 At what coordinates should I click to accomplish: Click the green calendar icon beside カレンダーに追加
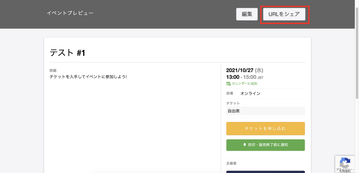click(229, 83)
